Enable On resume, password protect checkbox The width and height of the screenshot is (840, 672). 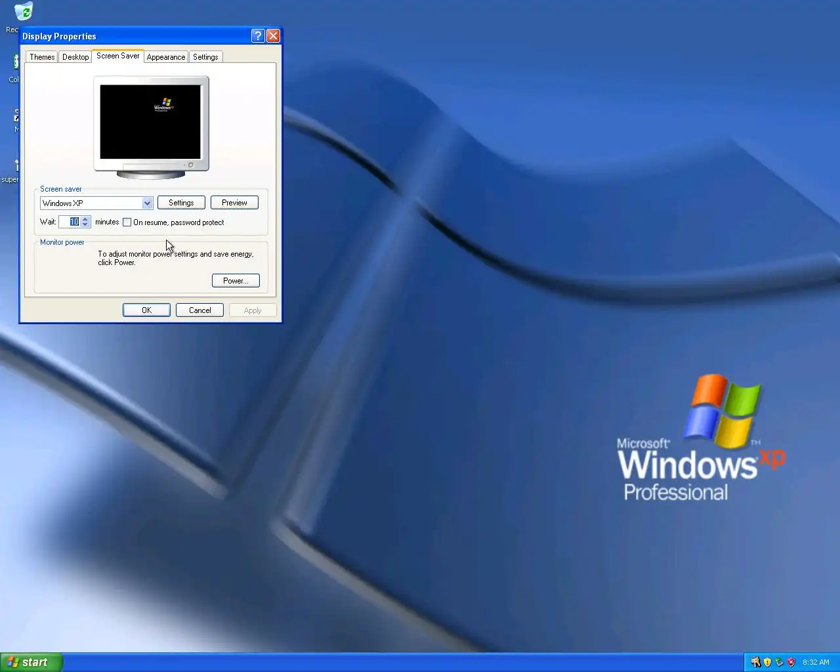tap(127, 222)
